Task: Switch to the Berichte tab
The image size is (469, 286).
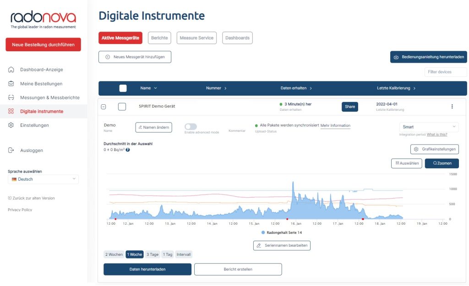Action: [x=159, y=38]
